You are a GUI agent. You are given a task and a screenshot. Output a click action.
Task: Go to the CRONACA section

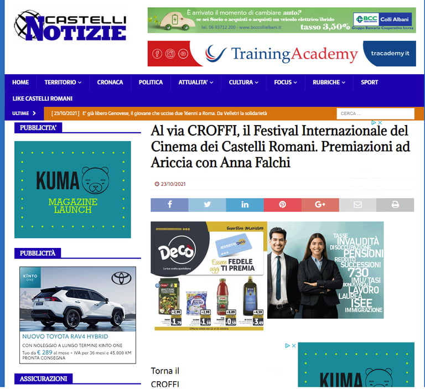pyautogui.click(x=110, y=82)
